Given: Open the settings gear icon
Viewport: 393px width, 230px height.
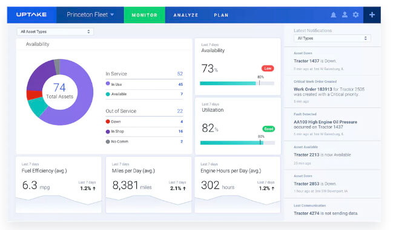Looking at the screenshot, I should tap(355, 14).
